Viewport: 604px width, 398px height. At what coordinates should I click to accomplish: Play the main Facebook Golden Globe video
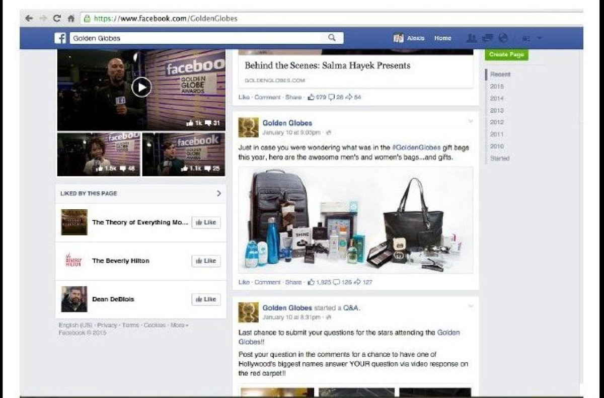(141, 88)
